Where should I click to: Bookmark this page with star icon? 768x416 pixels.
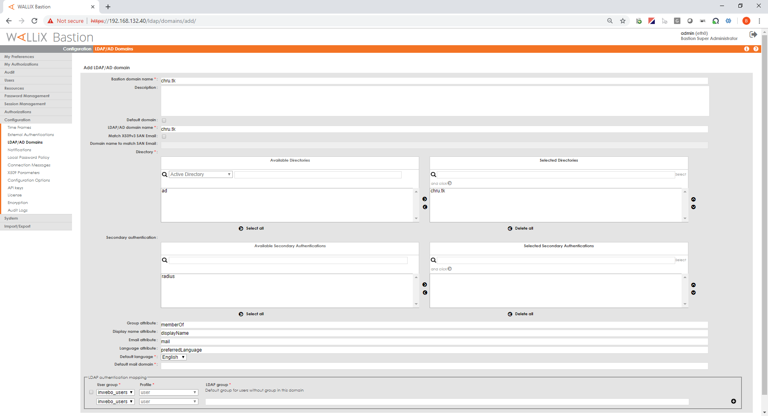[x=622, y=21]
